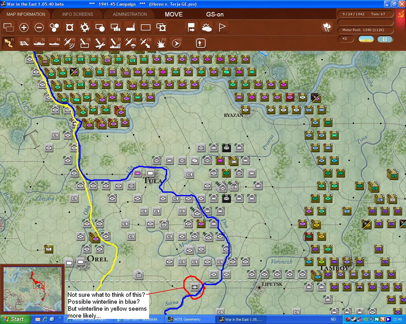This screenshot has width=406, height=324.
Task: Click the overlapping windows map icon
Action: pos(9,28)
